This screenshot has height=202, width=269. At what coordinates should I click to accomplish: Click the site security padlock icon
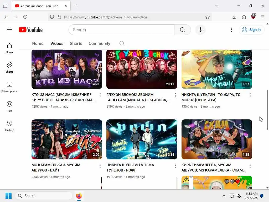59,17
